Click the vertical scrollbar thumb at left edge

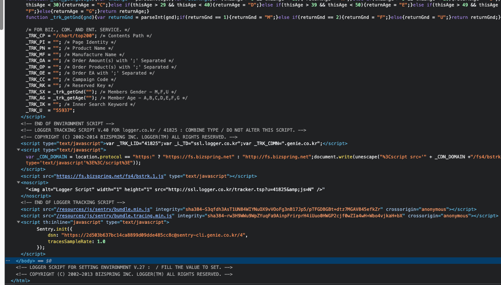[x=1, y=14]
